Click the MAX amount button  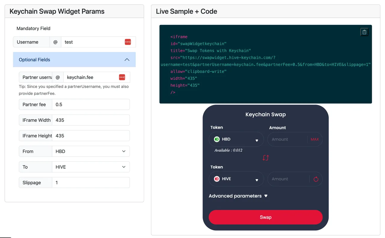point(315,139)
